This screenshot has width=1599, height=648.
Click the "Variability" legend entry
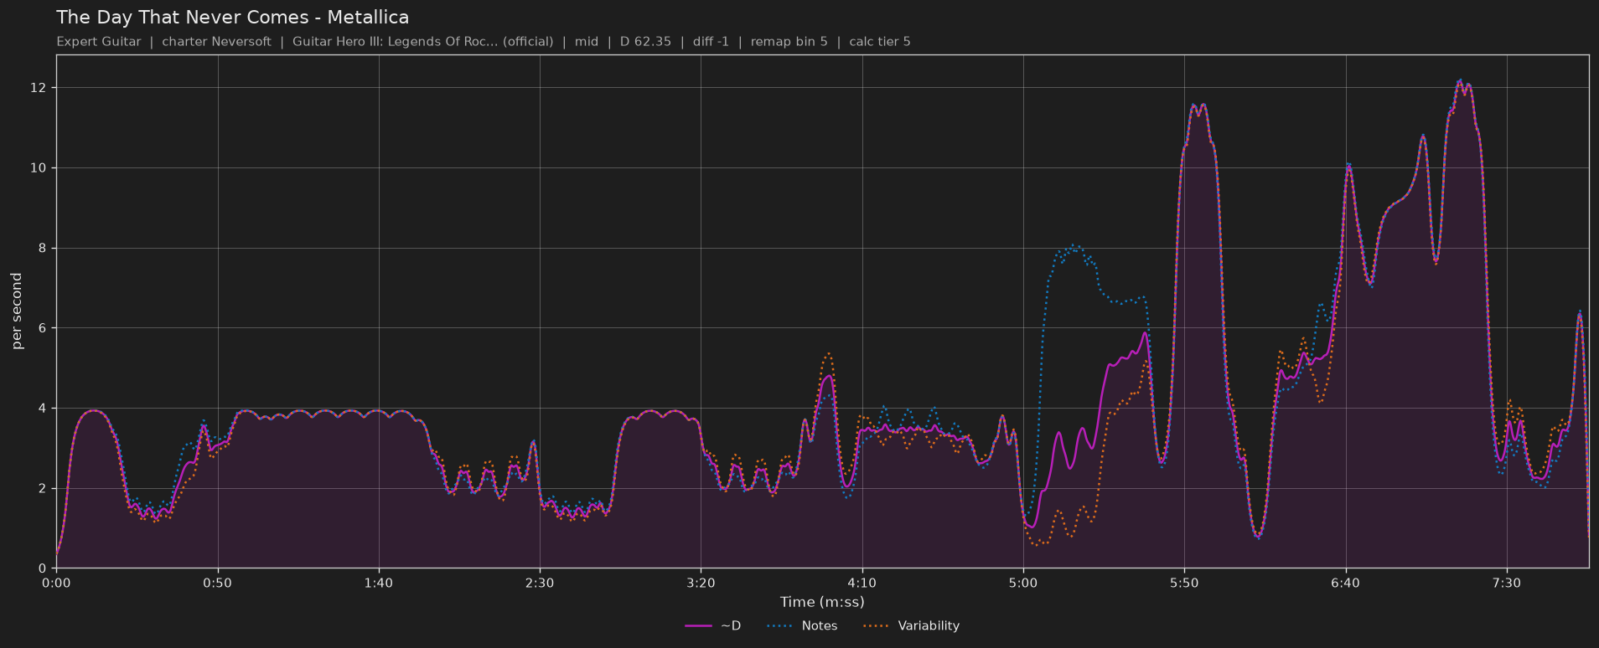(911, 626)
